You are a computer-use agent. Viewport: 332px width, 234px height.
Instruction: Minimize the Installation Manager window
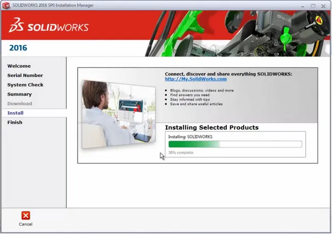click(x=302, y=6)
